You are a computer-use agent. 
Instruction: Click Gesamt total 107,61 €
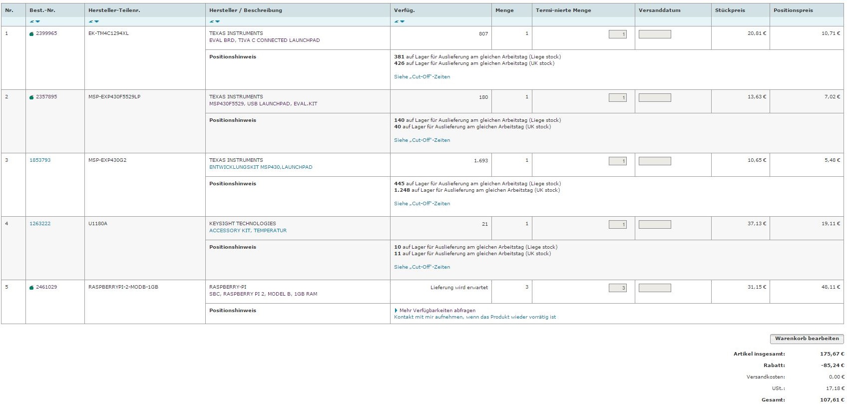pyautogui.click(x=832, y=400)
